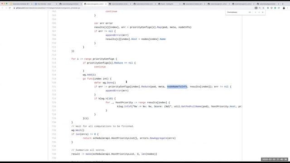Click the highlighted nodeNameToInfo identifier
Viewport: 290px width, 163px height.
tap(177, 86)
